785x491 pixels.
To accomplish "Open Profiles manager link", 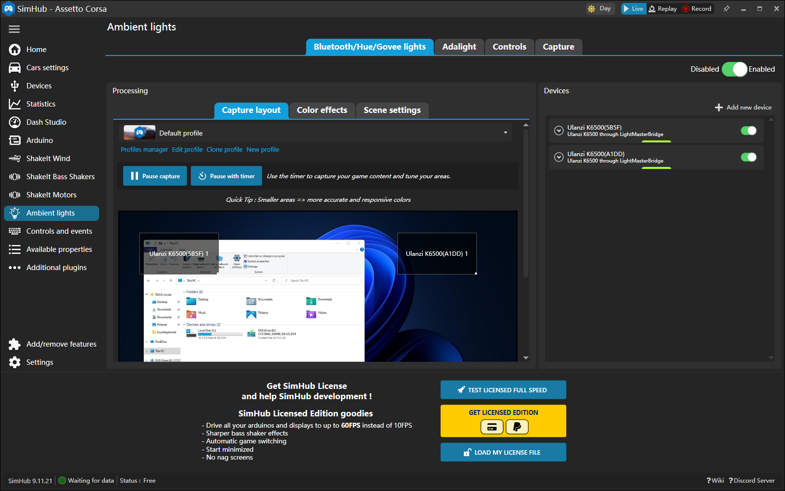I will 144,150.
